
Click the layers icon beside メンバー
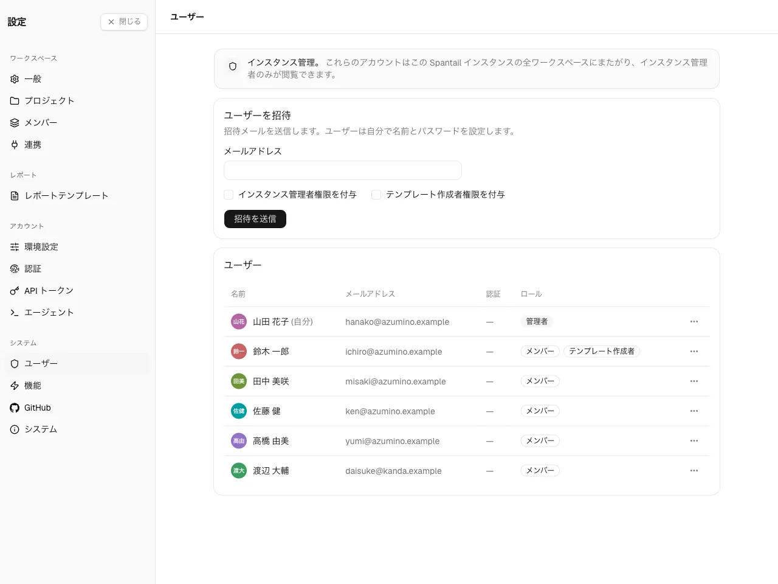[15, 123]
